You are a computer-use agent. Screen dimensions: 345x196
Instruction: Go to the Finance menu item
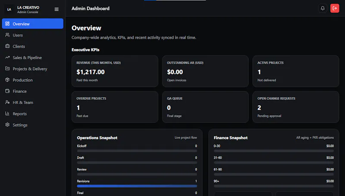tap(33, 91)
